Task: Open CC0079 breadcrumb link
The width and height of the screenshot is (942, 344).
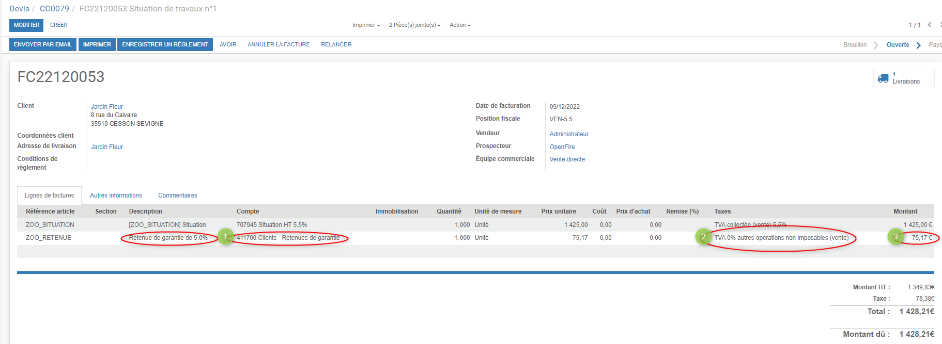Action: pos(54,9)
